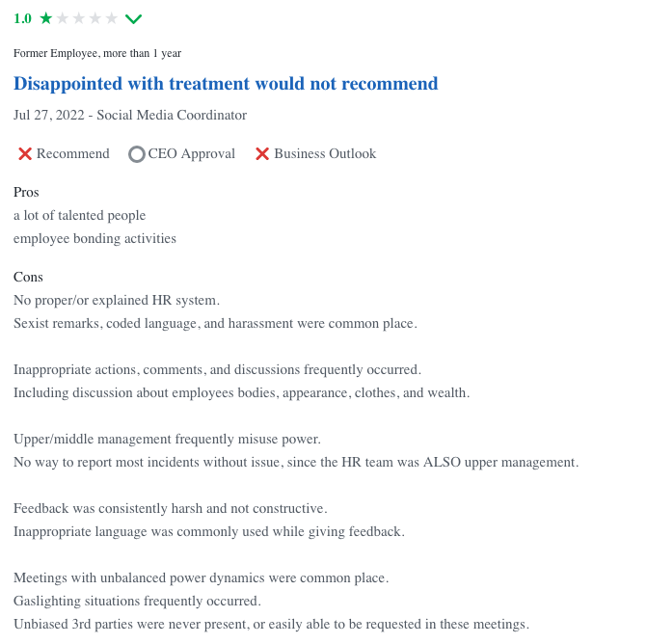The image size is (647, 644).
Task: Click the red X beside Business Outlook
Action: tap(262, 154)
